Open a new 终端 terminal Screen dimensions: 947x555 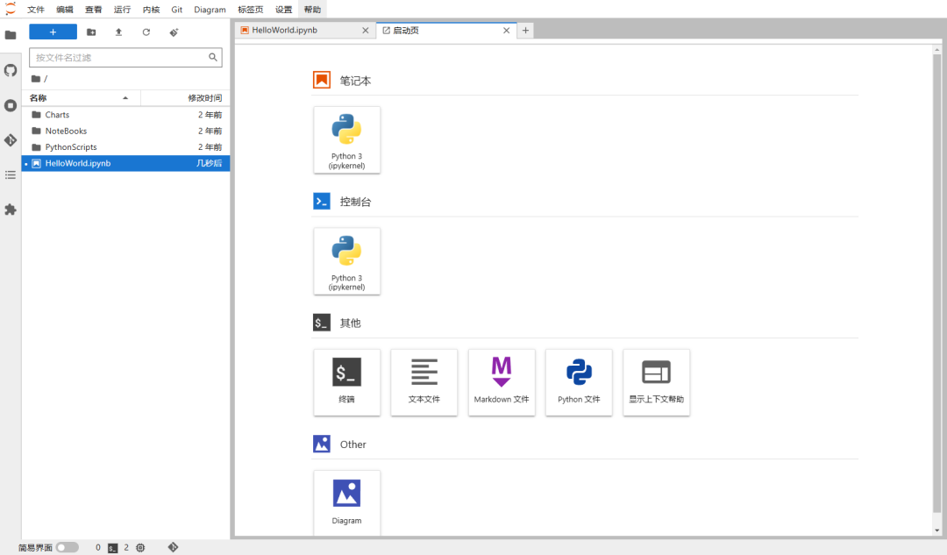point(347,381)
